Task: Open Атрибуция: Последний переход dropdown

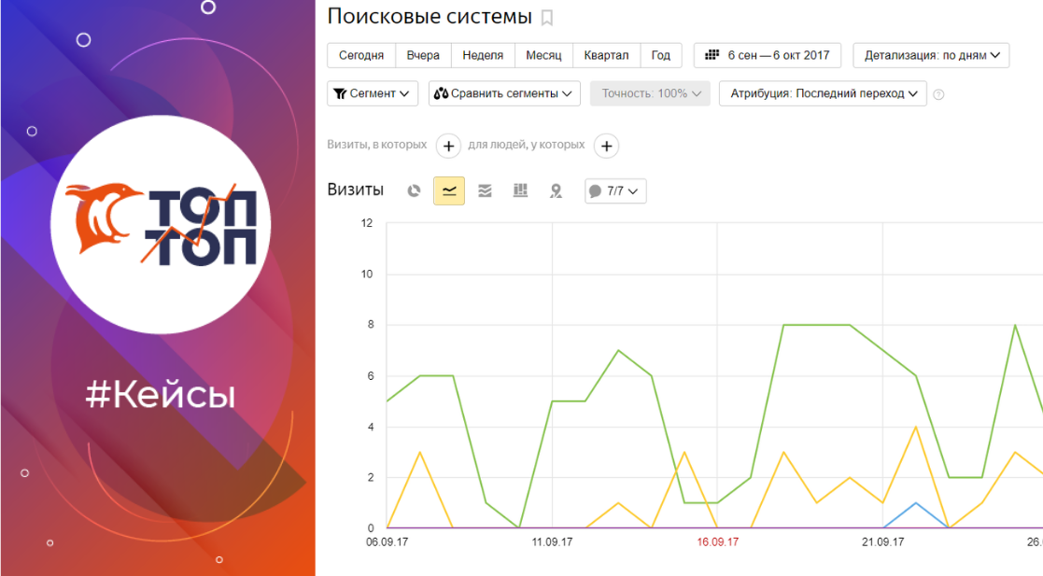Action: pyautogui.click(x=823, y=93)
